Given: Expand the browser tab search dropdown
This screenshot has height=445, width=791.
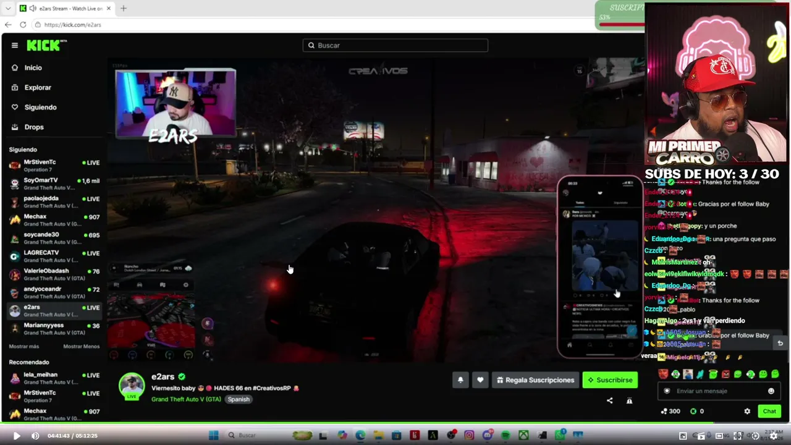Looking at the screenshot, I should [8, 8].
